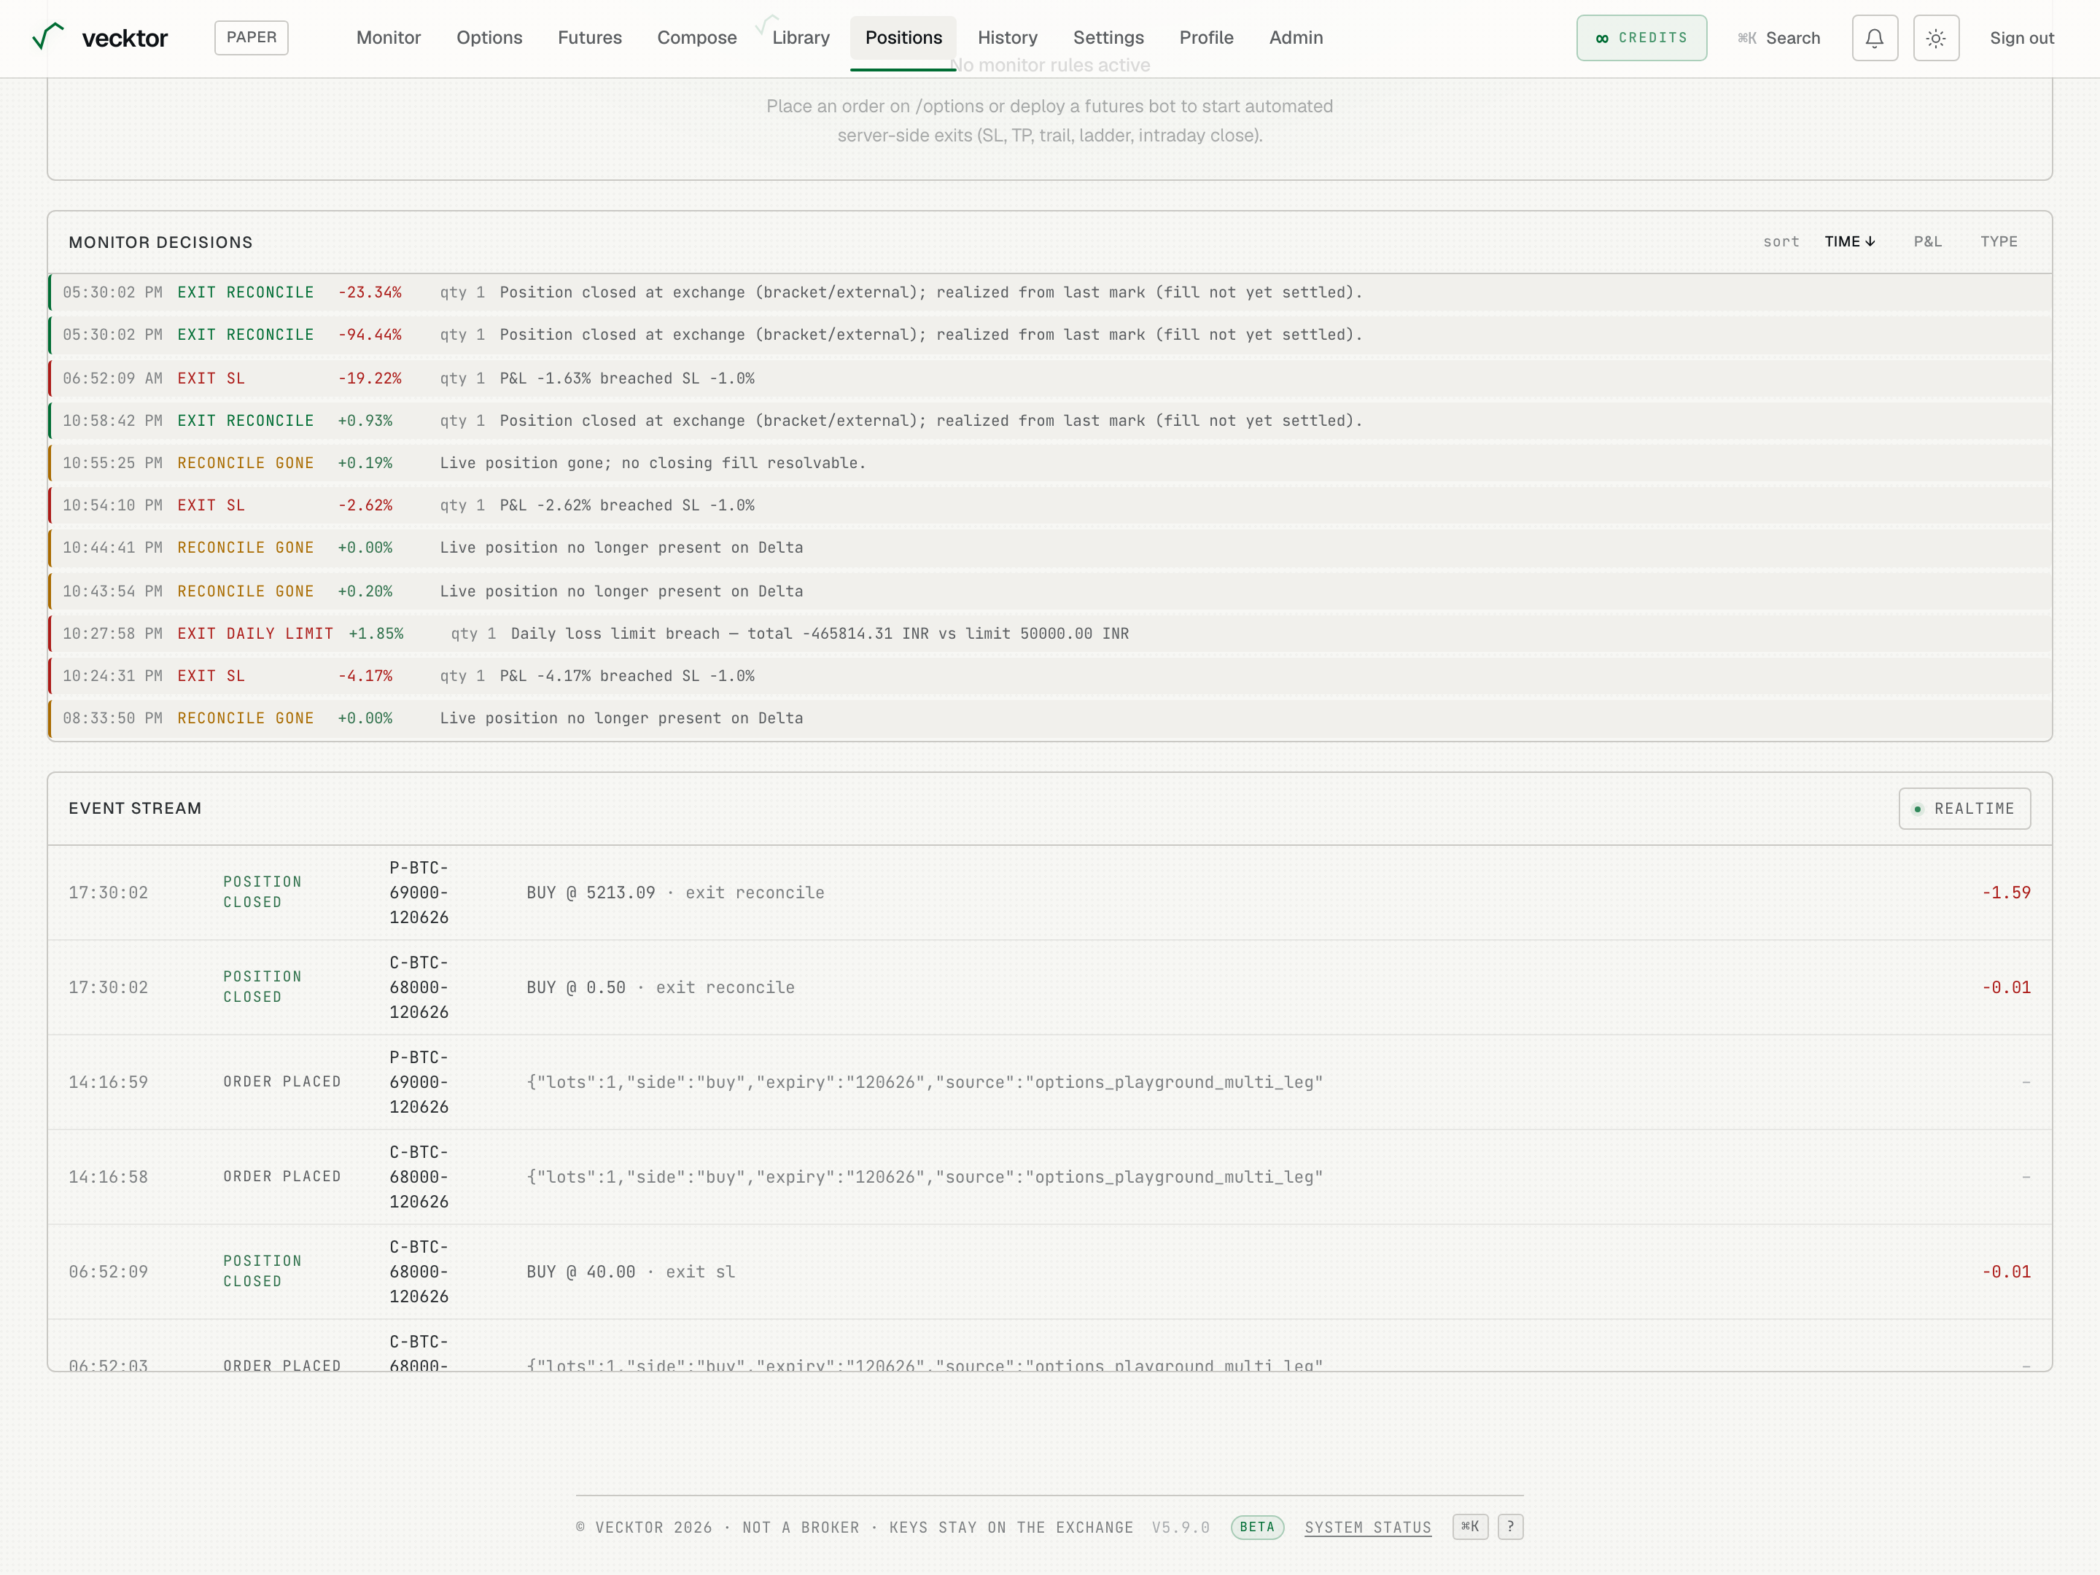Viewport: 2100px width, 1575px height.
Task: Click the 17:30:02 P-BTC-69000 position closed event
Action: [x=1050, y=892]
